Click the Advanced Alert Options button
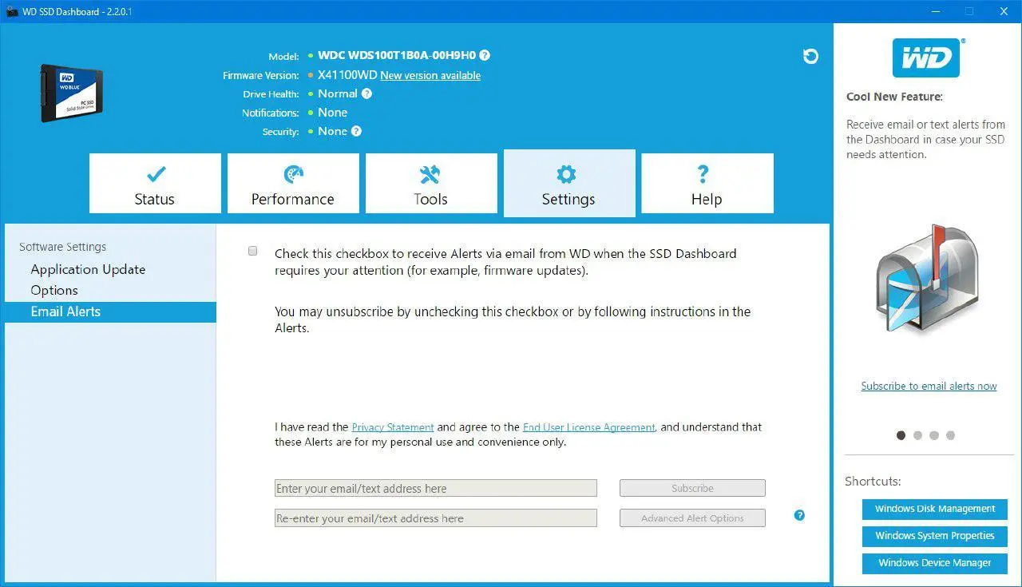The width and height of the screenshot is (1022, 587). (x=692, y=518)
